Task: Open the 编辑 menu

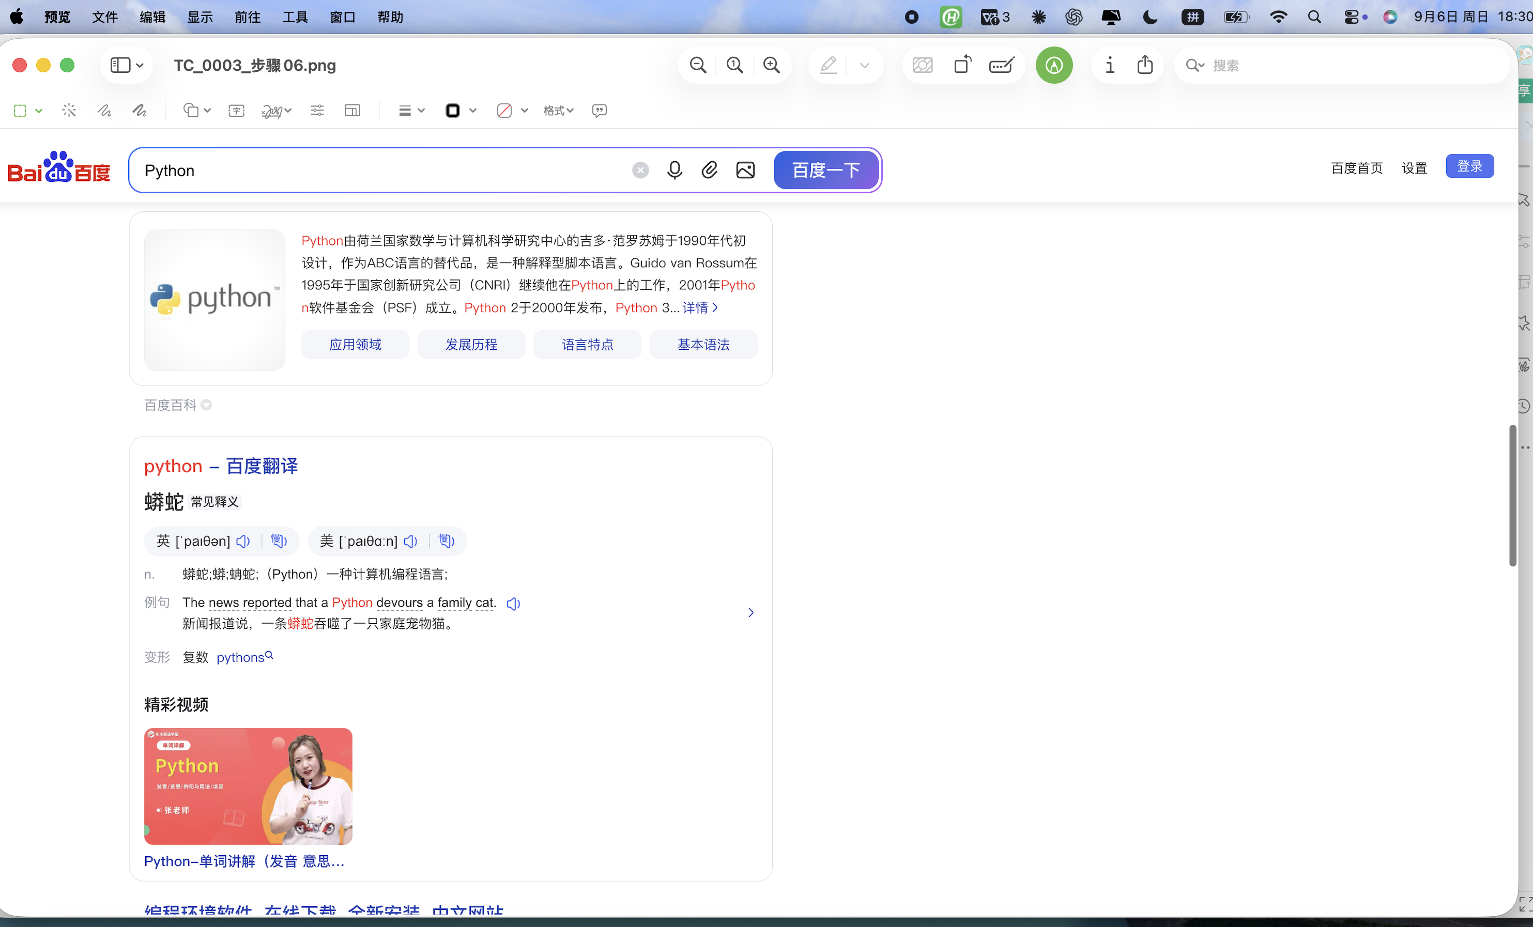Action: click(152, 17)
